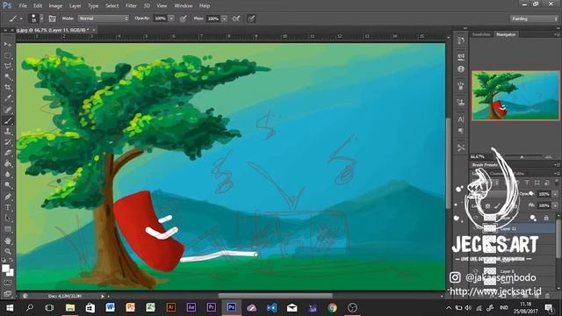Open the Filter menu
This screenshot has height=316, width=562.
131,6
